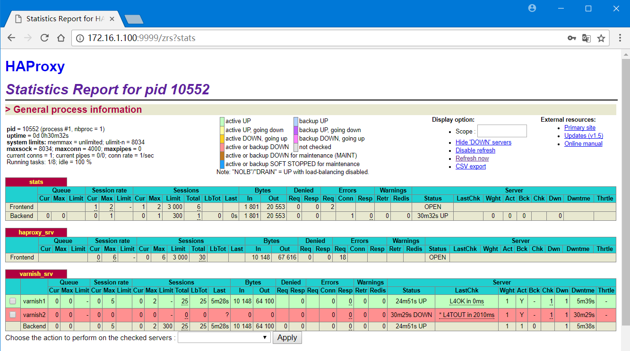Click Refresh now link

[x=472, y=158]
